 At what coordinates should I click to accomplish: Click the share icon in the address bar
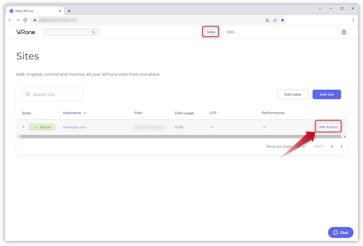(275, 20)
